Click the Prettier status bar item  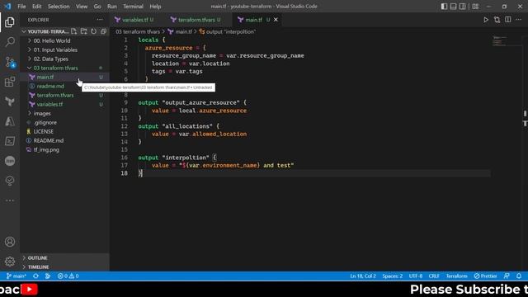pyautogui.click(x=485, y=276)
